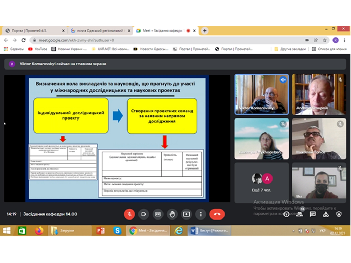351x263 pixels.
Task: Close the Meet – Засідання кафедри tab
Action: 194,30
